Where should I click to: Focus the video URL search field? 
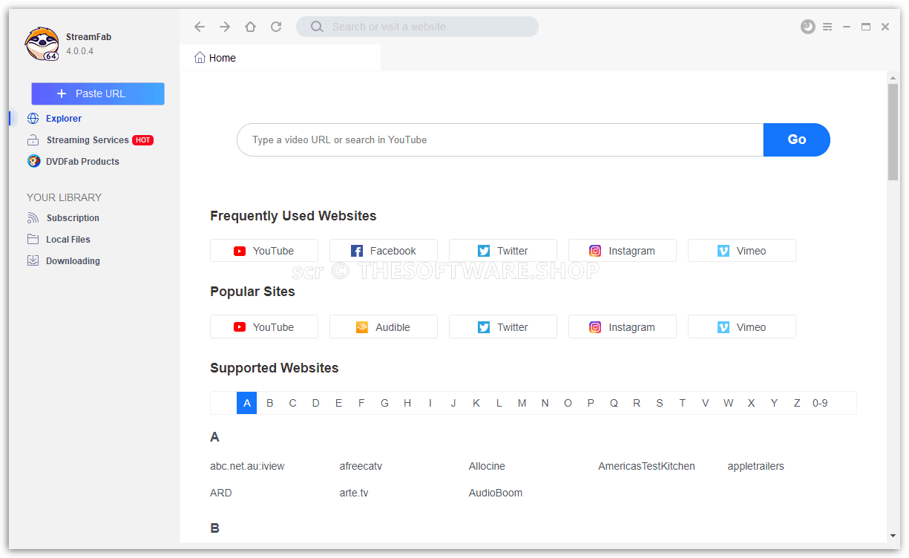(x=500, y=139)
